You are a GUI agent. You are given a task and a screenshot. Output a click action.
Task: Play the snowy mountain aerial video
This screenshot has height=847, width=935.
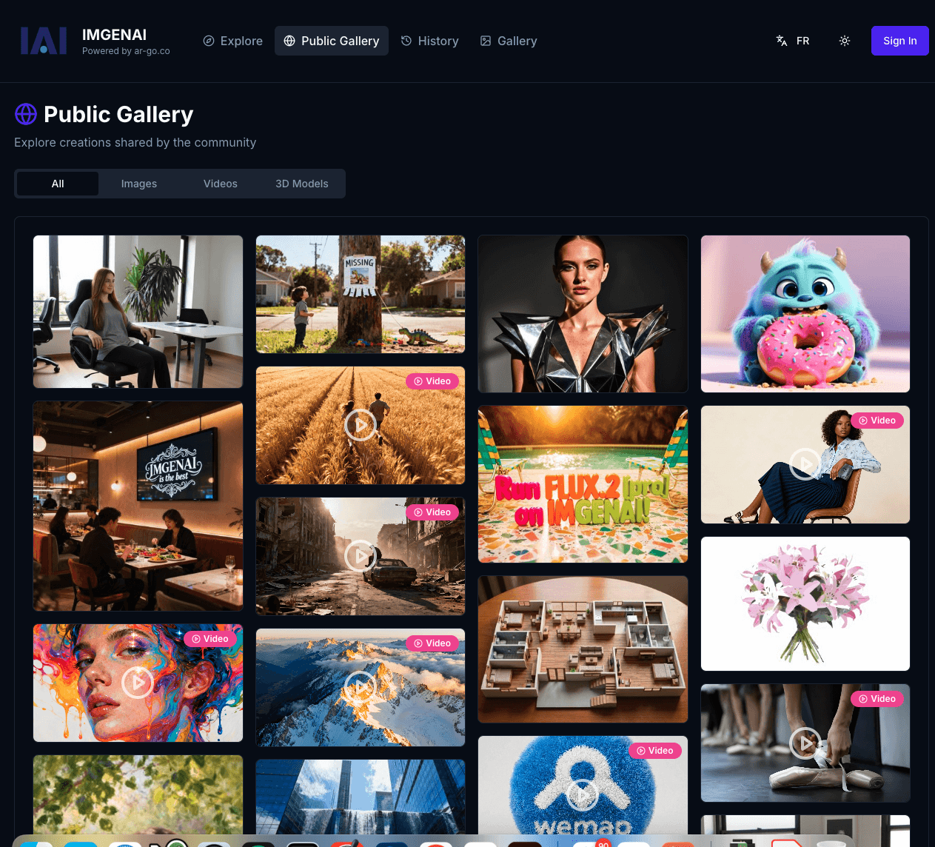pyautogui.click(x=361, y=687)
